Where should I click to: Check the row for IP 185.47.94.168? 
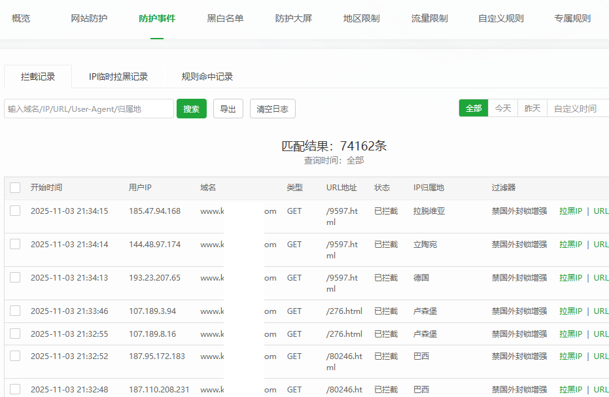pos(15,211)
